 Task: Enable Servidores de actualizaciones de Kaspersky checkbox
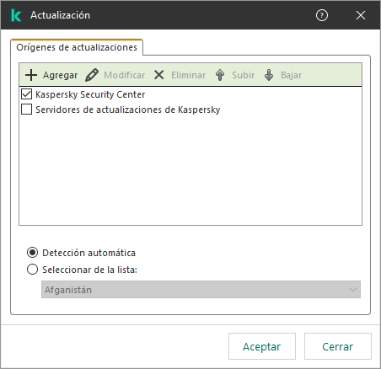coord(27,110)
